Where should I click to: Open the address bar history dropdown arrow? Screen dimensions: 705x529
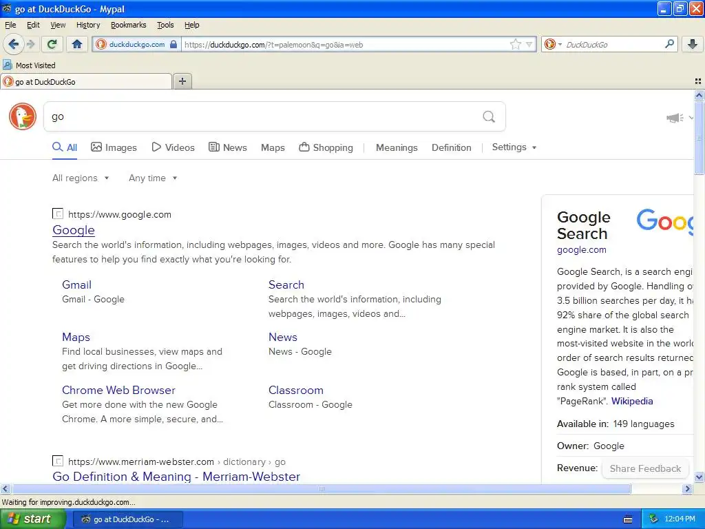pyautogui.click(x=529, y=44)
